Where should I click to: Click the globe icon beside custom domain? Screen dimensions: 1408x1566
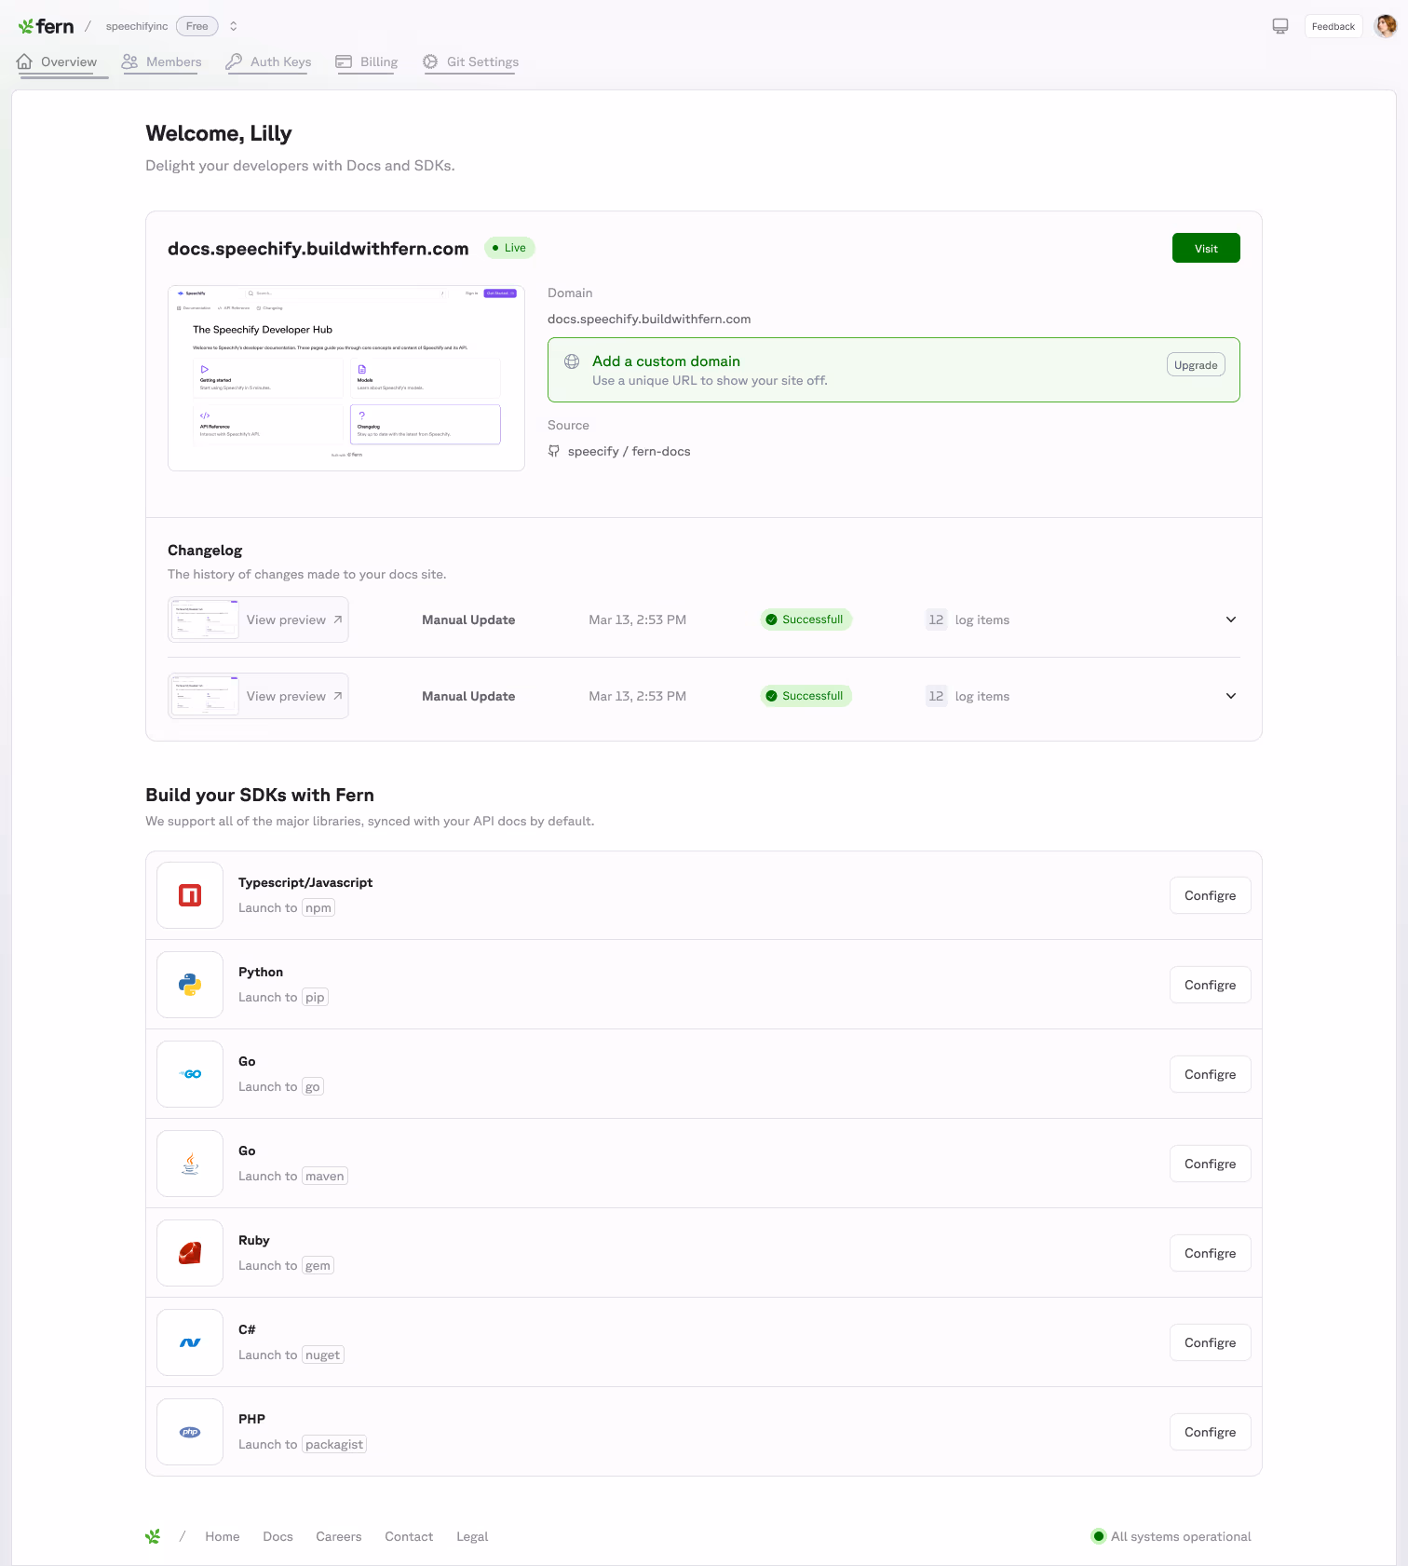pyautogui.click(x=572, y=361)
